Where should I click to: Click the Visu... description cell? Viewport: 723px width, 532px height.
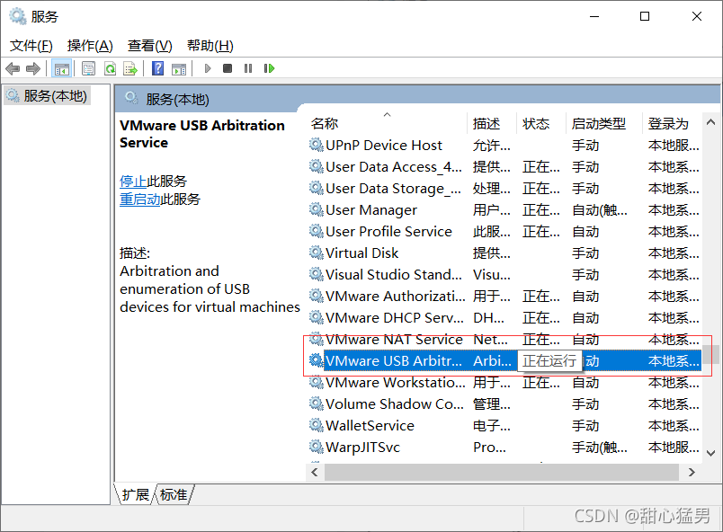pyautogui.click(x=492, y=275)
